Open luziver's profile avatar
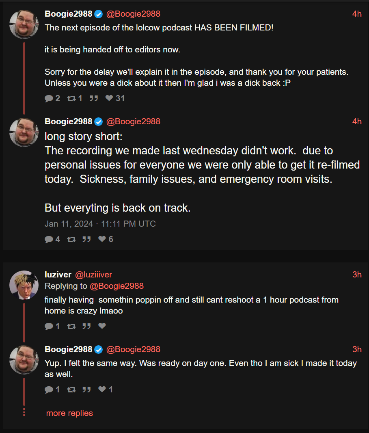369x433 pixels. coord(24,285)
